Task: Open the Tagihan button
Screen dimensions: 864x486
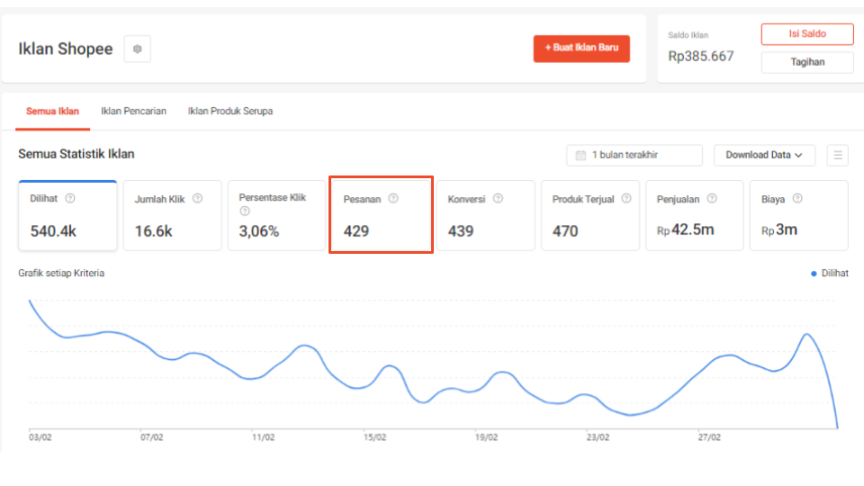Action: 807,62
